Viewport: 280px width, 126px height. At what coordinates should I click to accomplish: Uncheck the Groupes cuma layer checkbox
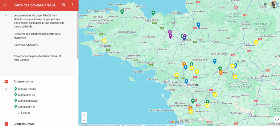pyautogui.click(x=7, y=81)
